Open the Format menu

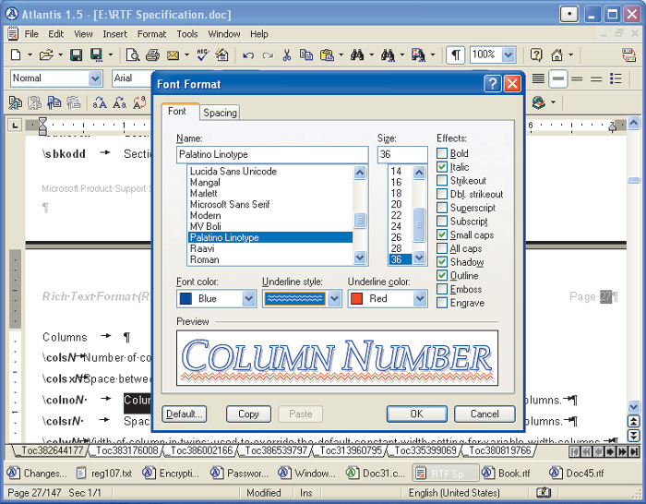pos(151,34)
